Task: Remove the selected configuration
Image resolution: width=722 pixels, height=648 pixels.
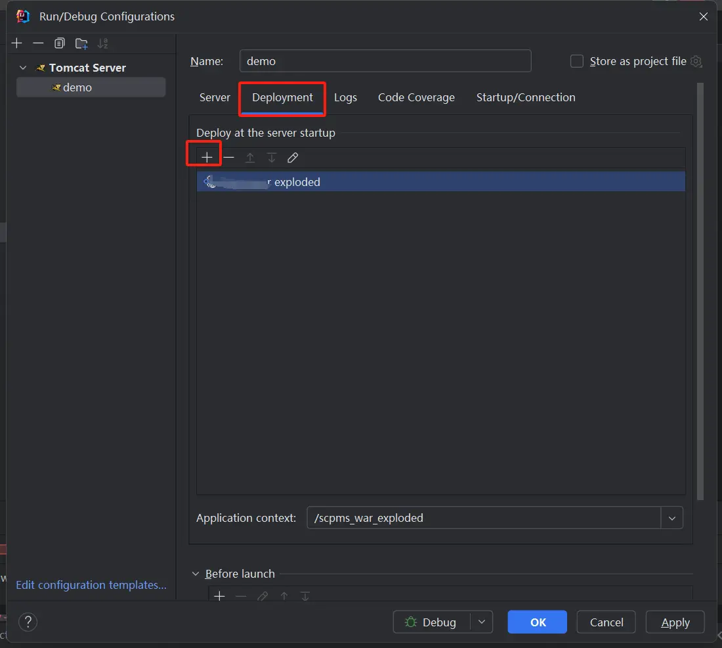Action: point(38,43)
